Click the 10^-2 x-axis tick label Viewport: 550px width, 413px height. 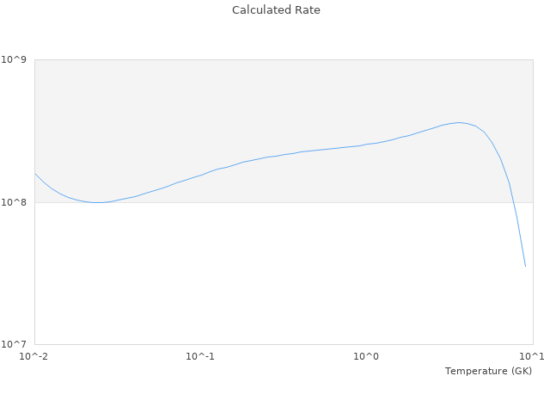pyautogui.click(x=34, y=356)
